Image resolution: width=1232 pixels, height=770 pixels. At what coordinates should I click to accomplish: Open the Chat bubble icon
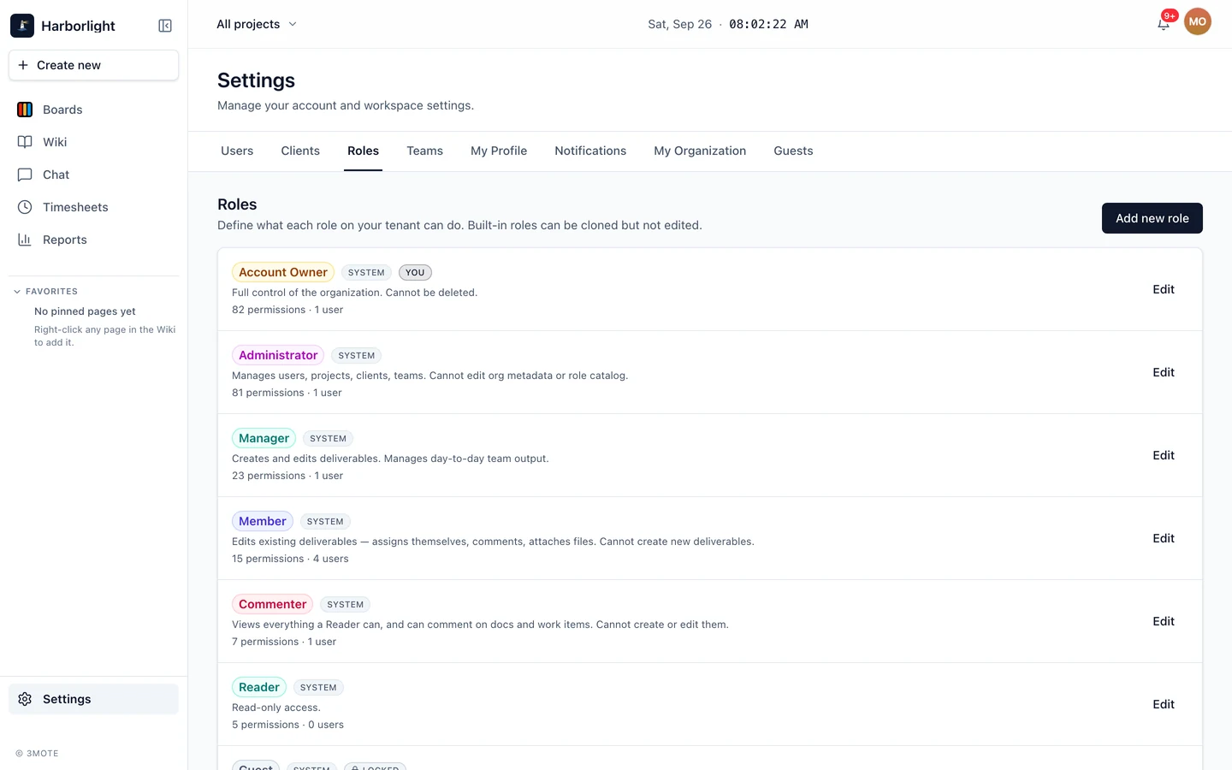click(25, 175)
